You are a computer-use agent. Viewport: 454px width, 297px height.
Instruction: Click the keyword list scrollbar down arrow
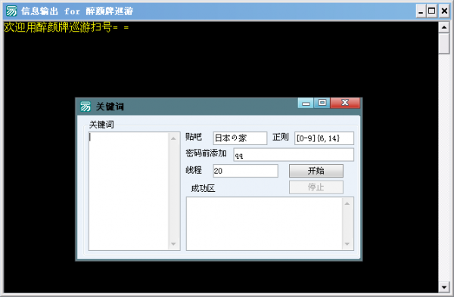click(173, 244)
